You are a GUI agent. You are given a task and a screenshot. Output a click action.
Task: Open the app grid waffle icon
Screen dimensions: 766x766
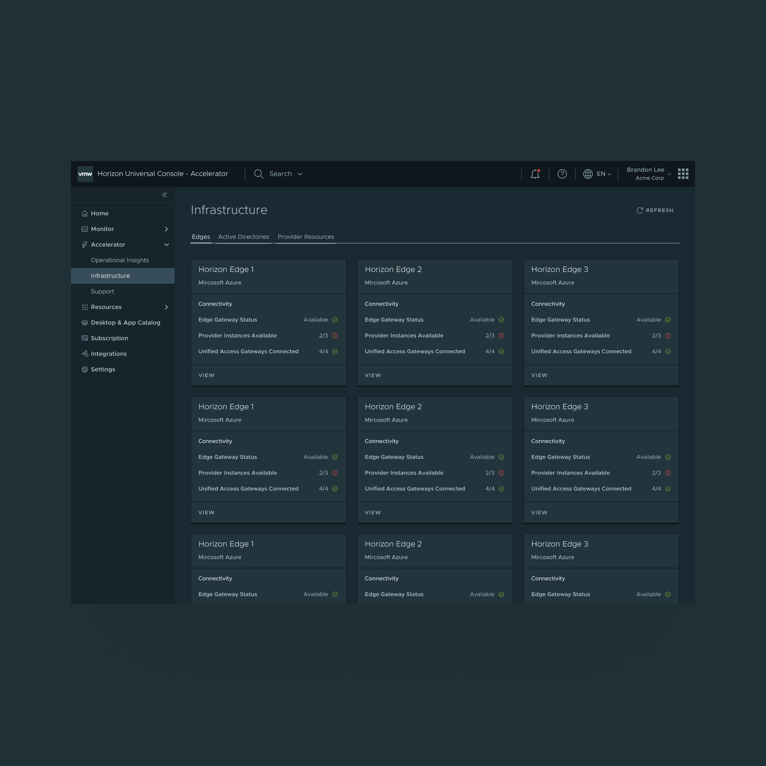683,174
